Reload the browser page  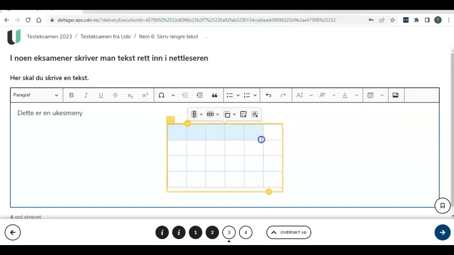[x=28, y=20]
